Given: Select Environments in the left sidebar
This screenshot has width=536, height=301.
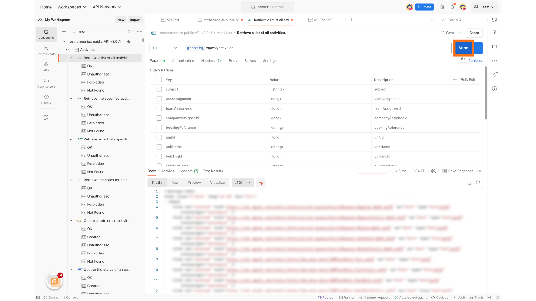Looking at the screenshot, I should pos(46,51).
